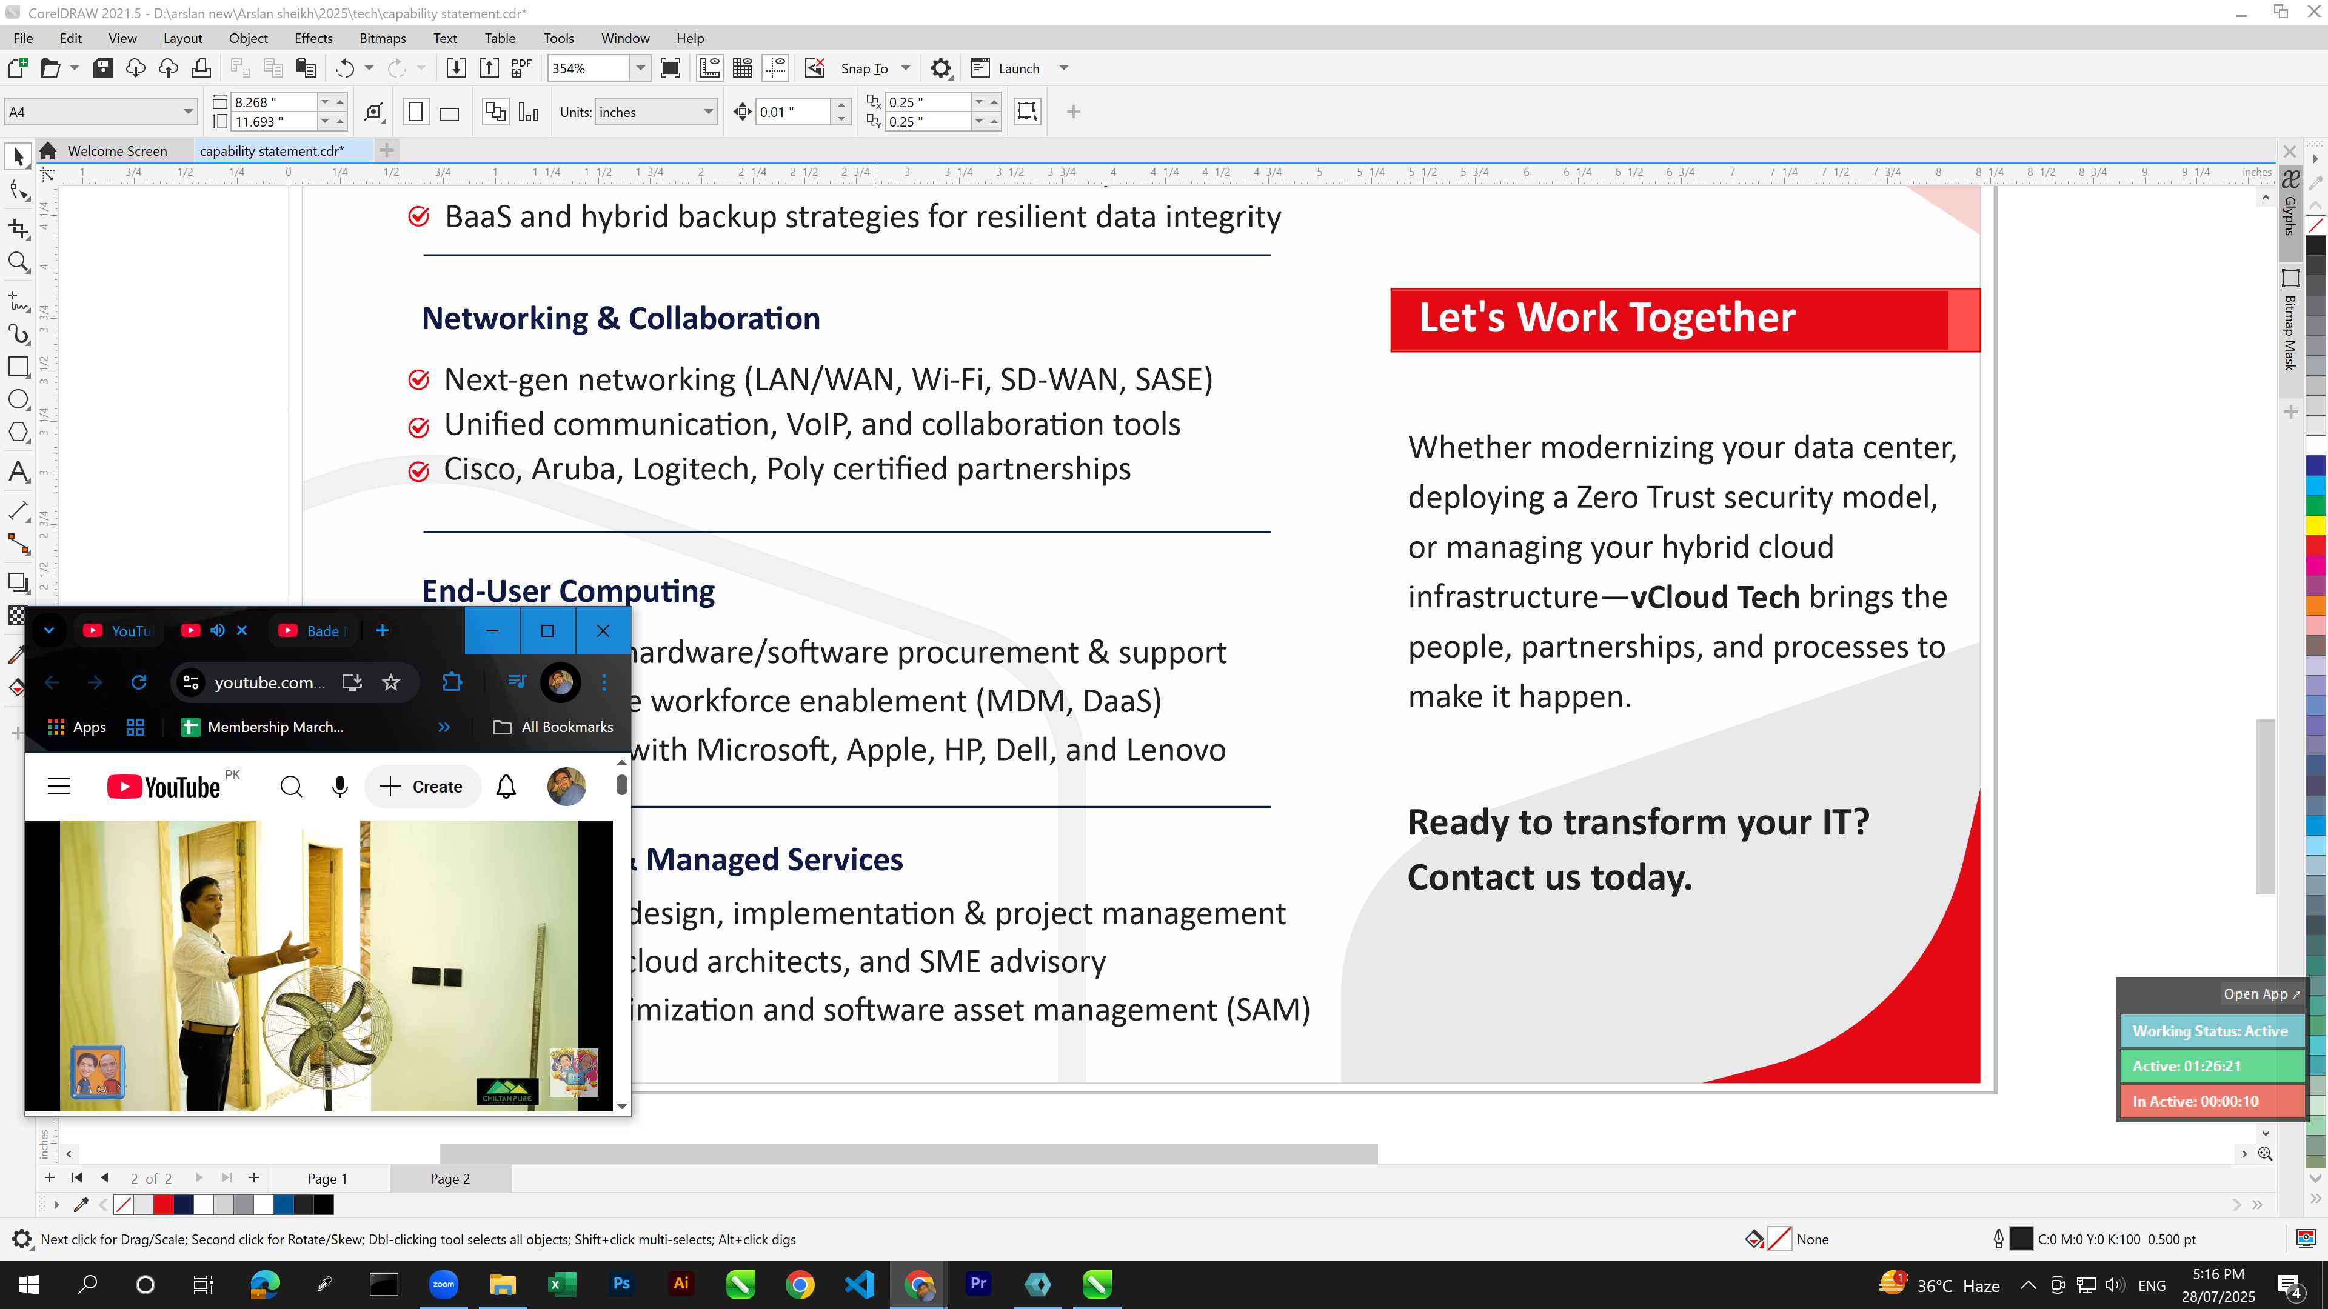The height and width of the screenshot is (1309, 2328).
Task: Toggle Show grid button
Action: tap(743, 68)
